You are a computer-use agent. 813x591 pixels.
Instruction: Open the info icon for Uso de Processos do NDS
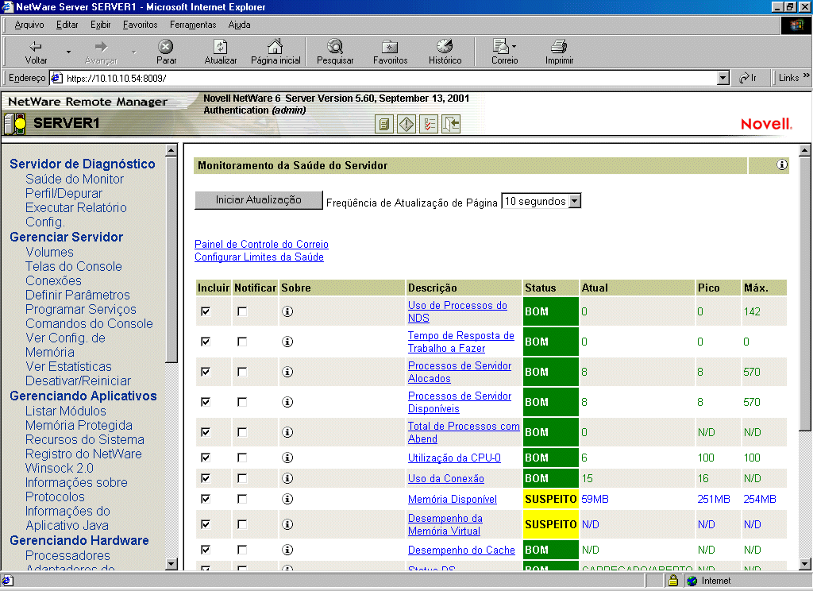pyautogui.click(x=288, y=311)
